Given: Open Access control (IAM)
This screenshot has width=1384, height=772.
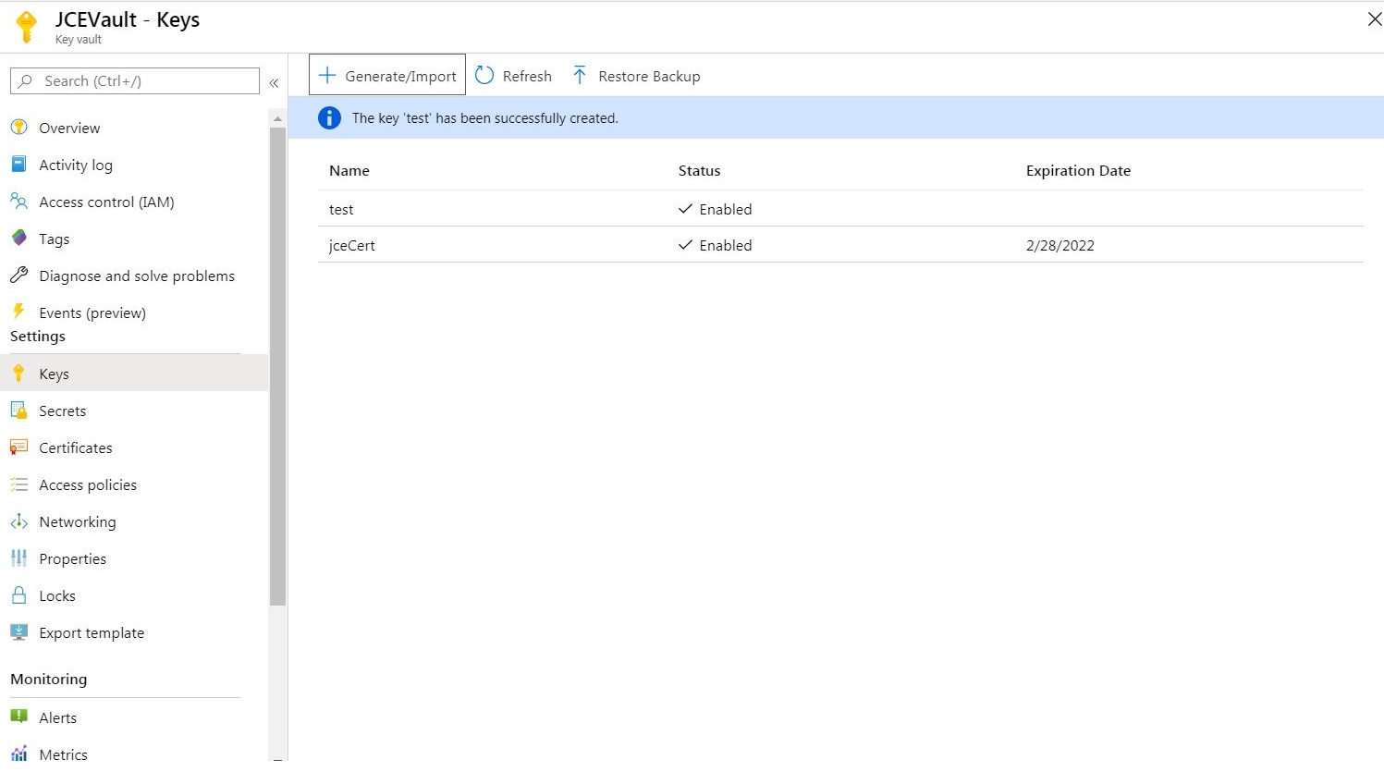Looking at the screenshot, I should [x=106, y=202].
